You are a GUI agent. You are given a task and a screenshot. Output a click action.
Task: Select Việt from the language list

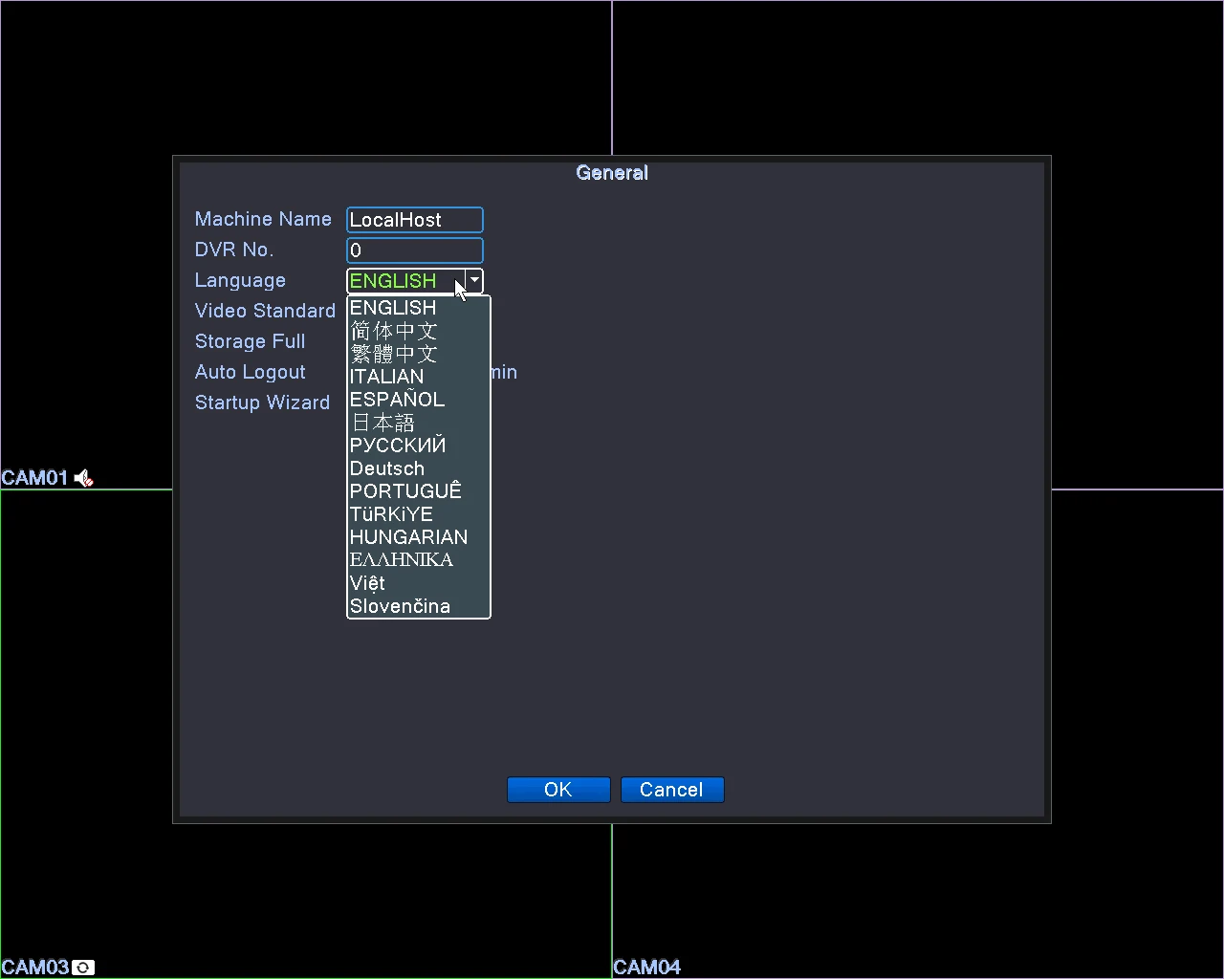(419, 583)
